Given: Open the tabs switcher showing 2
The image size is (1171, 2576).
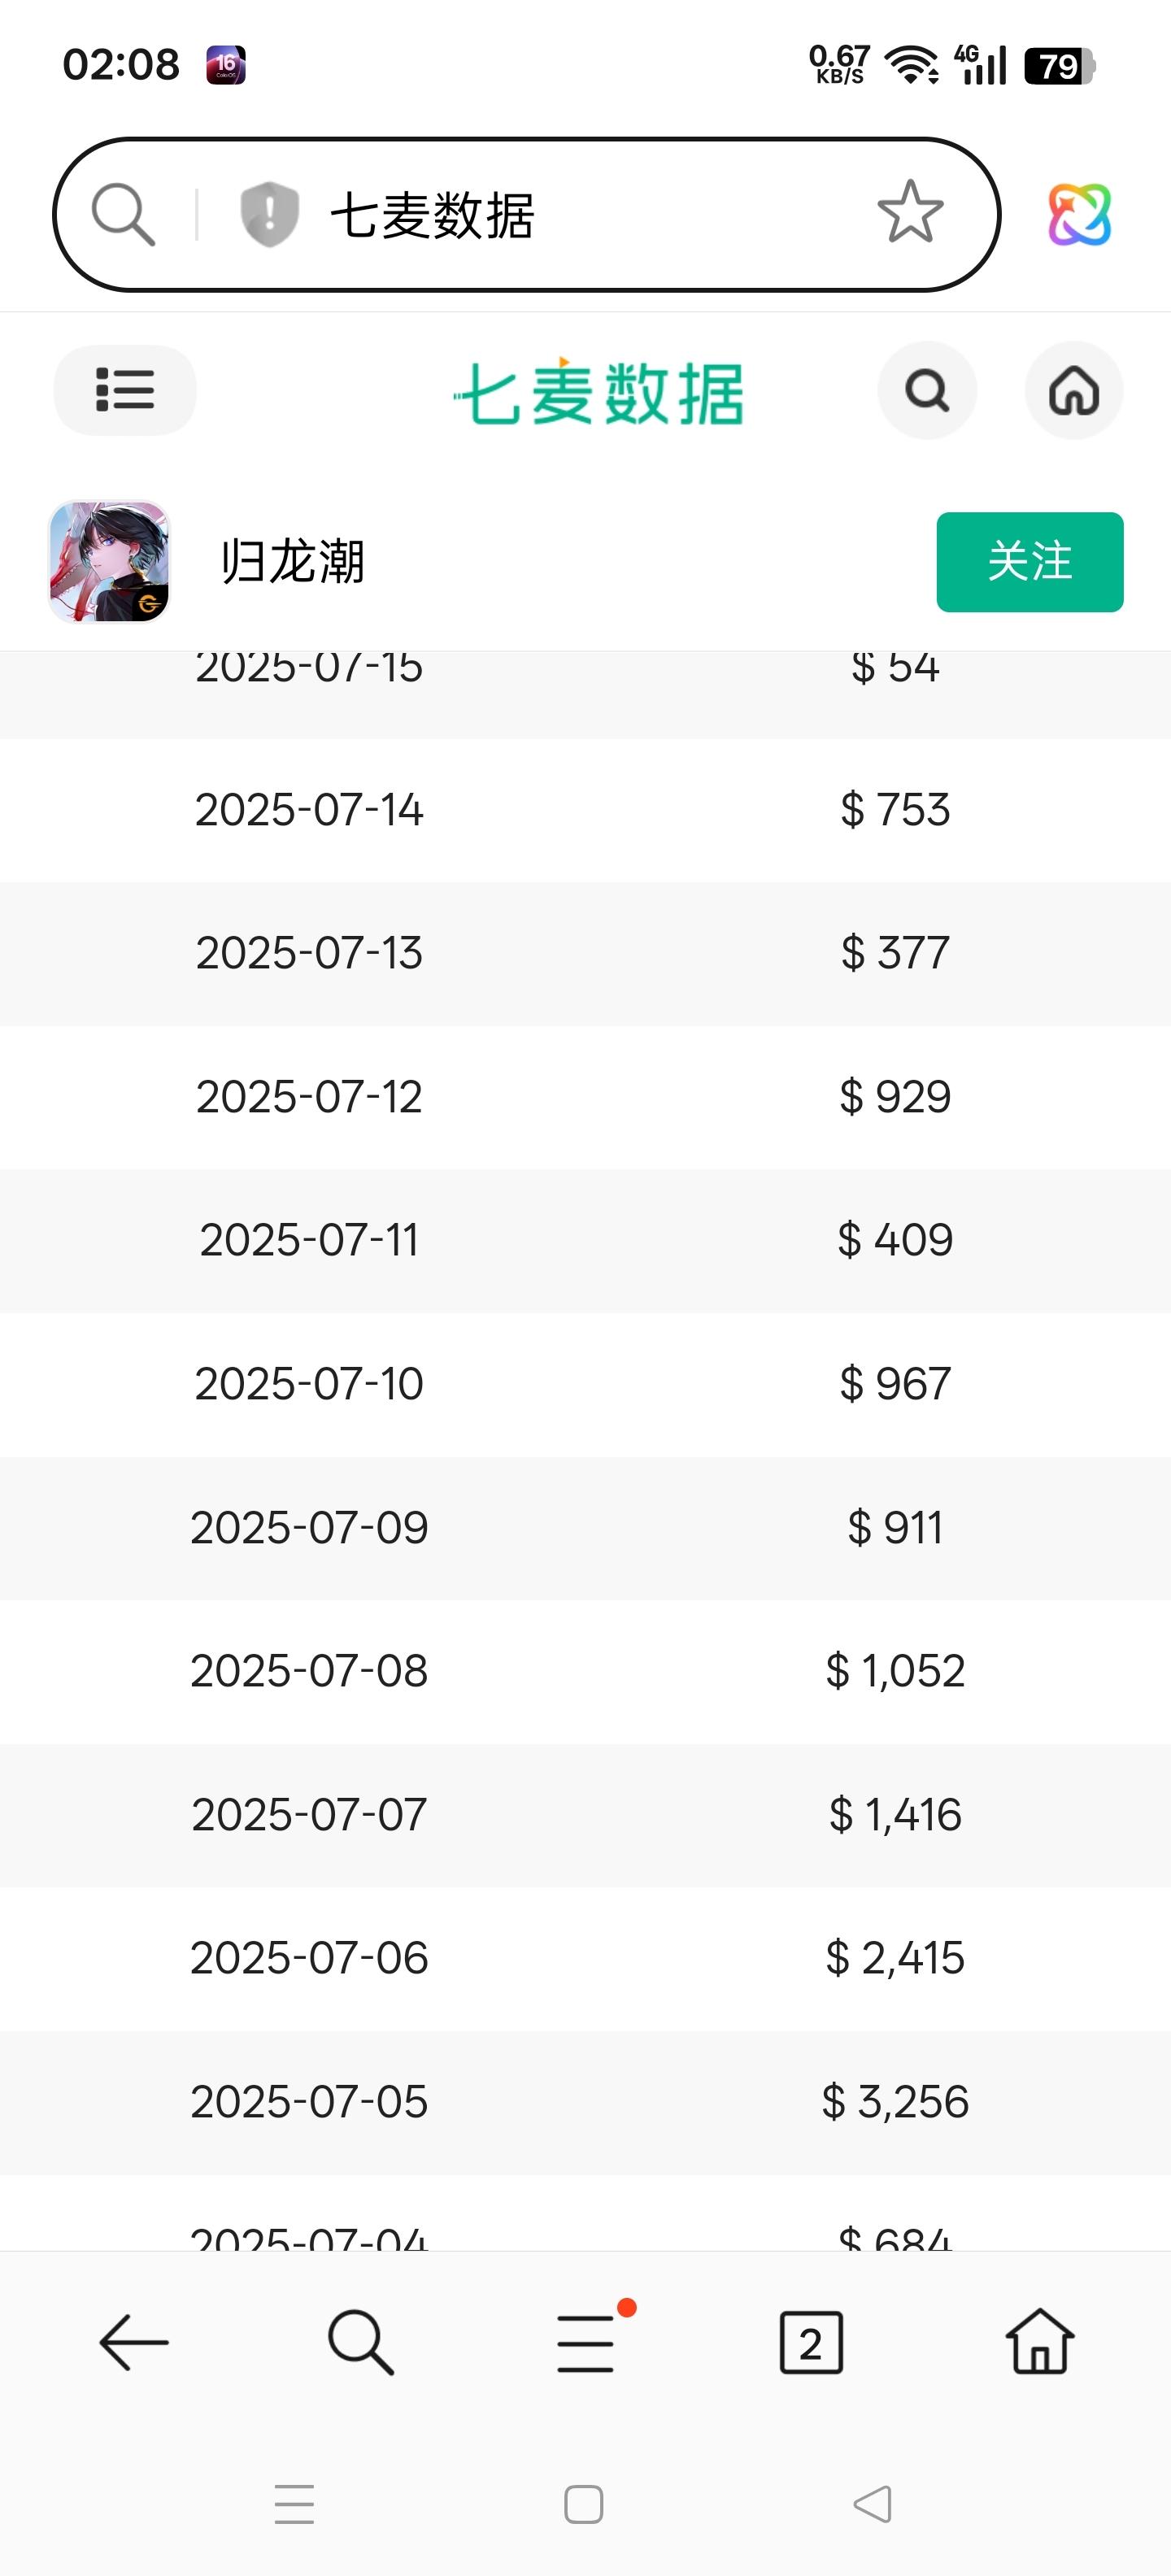Looking at the screenshot, I should pyautogui.click(x=811, y=2342).
